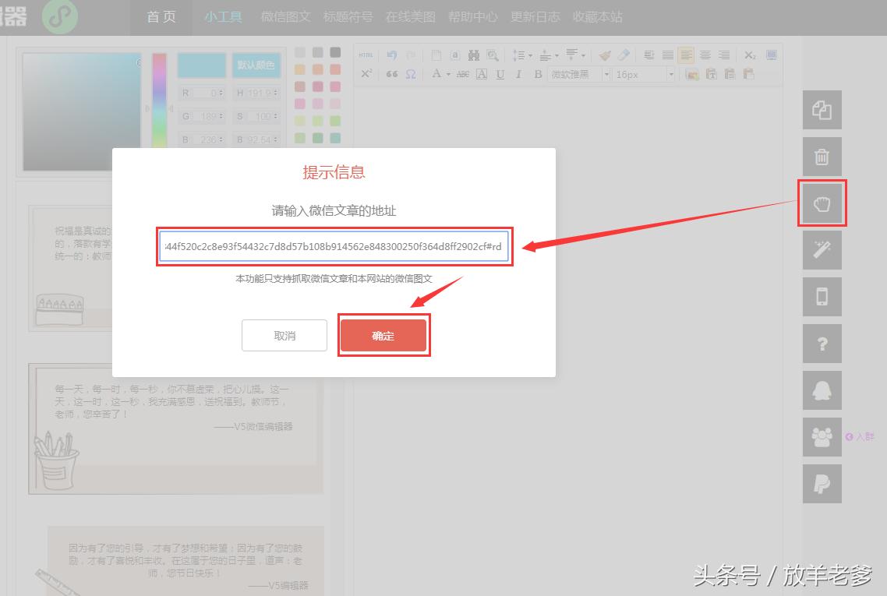The image size is (887, 596).
Task: Select the HTML source view icon
Action: [365, 55]
